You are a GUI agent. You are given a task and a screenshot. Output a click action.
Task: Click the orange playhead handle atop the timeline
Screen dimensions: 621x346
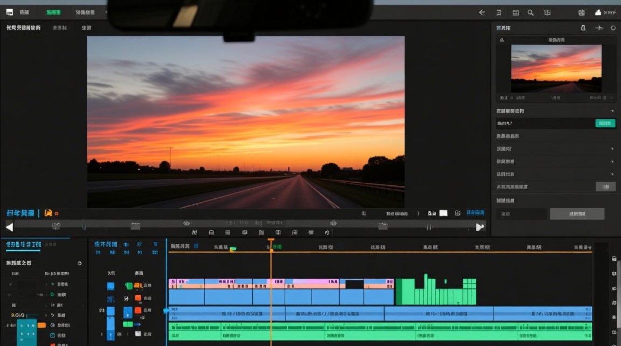(x=271, y=240)
